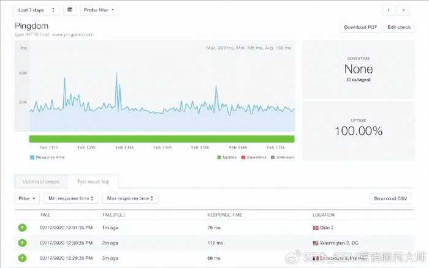Expand the Probe filter dropdown
429x268 pixels.
tap(99, 10)
